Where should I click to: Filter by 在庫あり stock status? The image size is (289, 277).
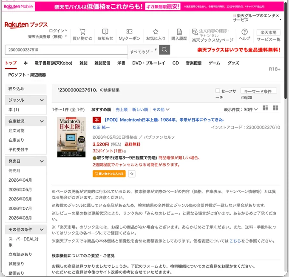pyautogui.click(x=17, y=140)
